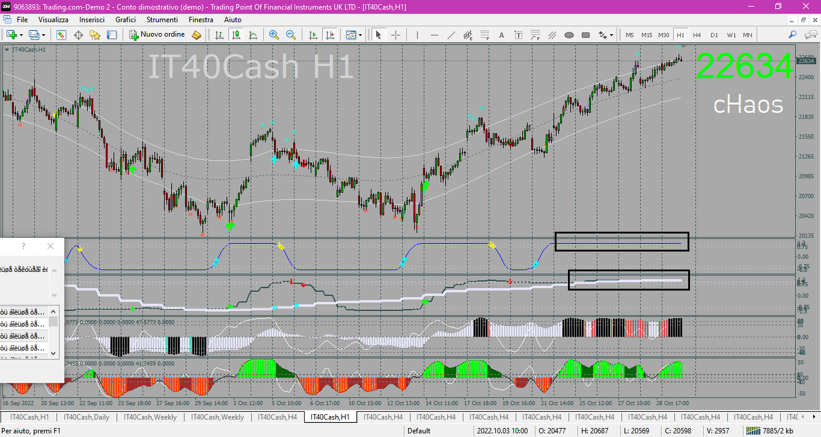Image resolution: width=821 pixels, height=437 pixels.
Task: Switch to M5 timeframe
Action: (x=630, y=35)
